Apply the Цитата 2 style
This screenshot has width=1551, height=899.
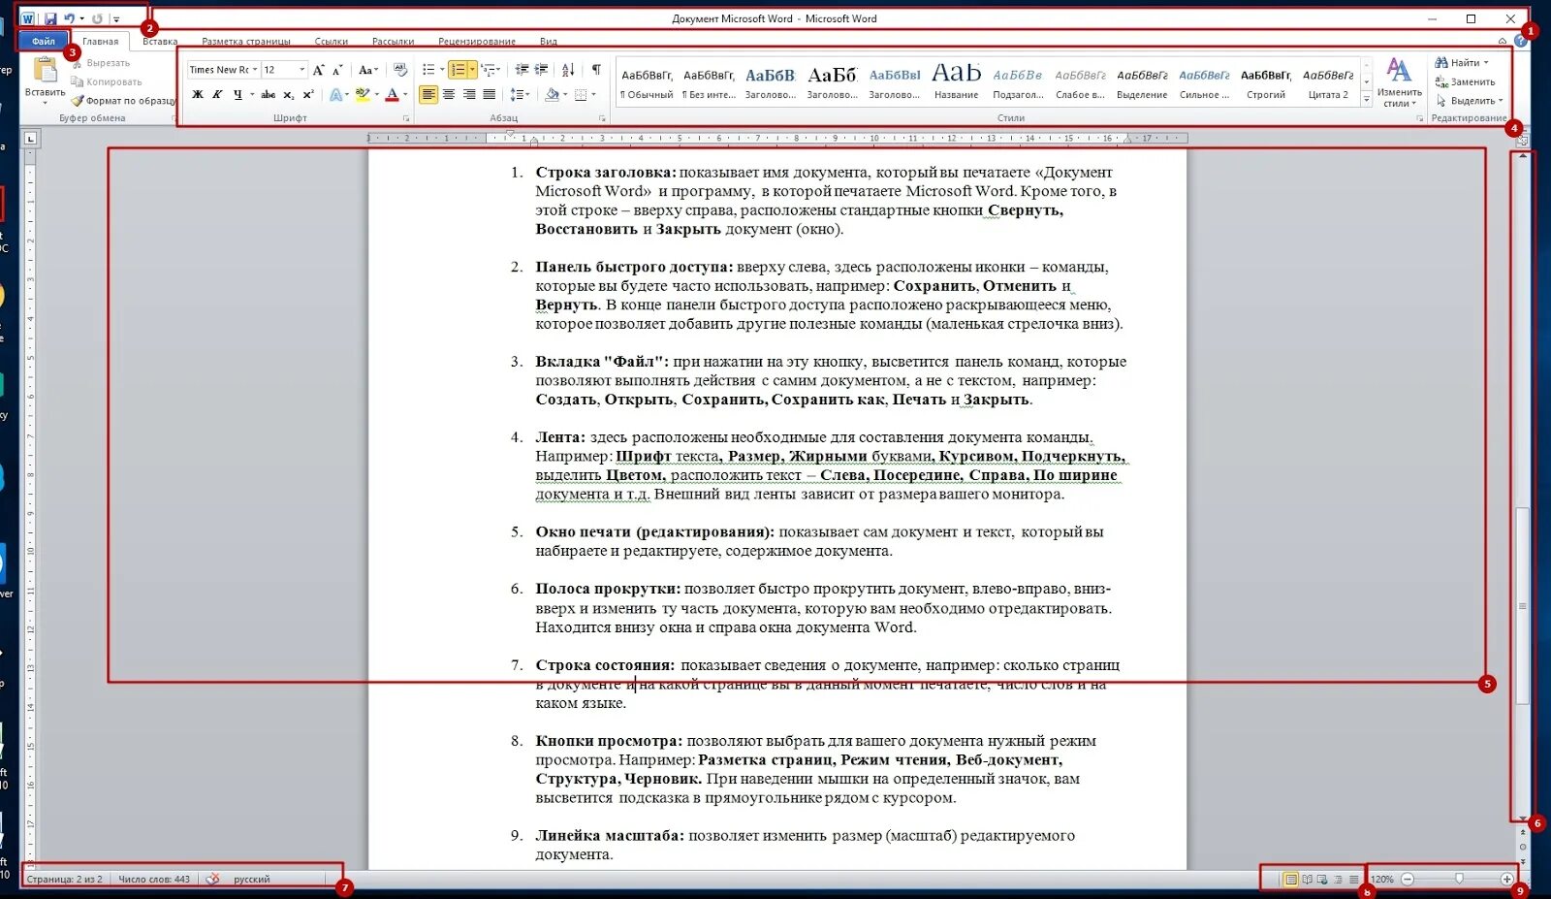pyautogui.click(x=1328, y=84)
